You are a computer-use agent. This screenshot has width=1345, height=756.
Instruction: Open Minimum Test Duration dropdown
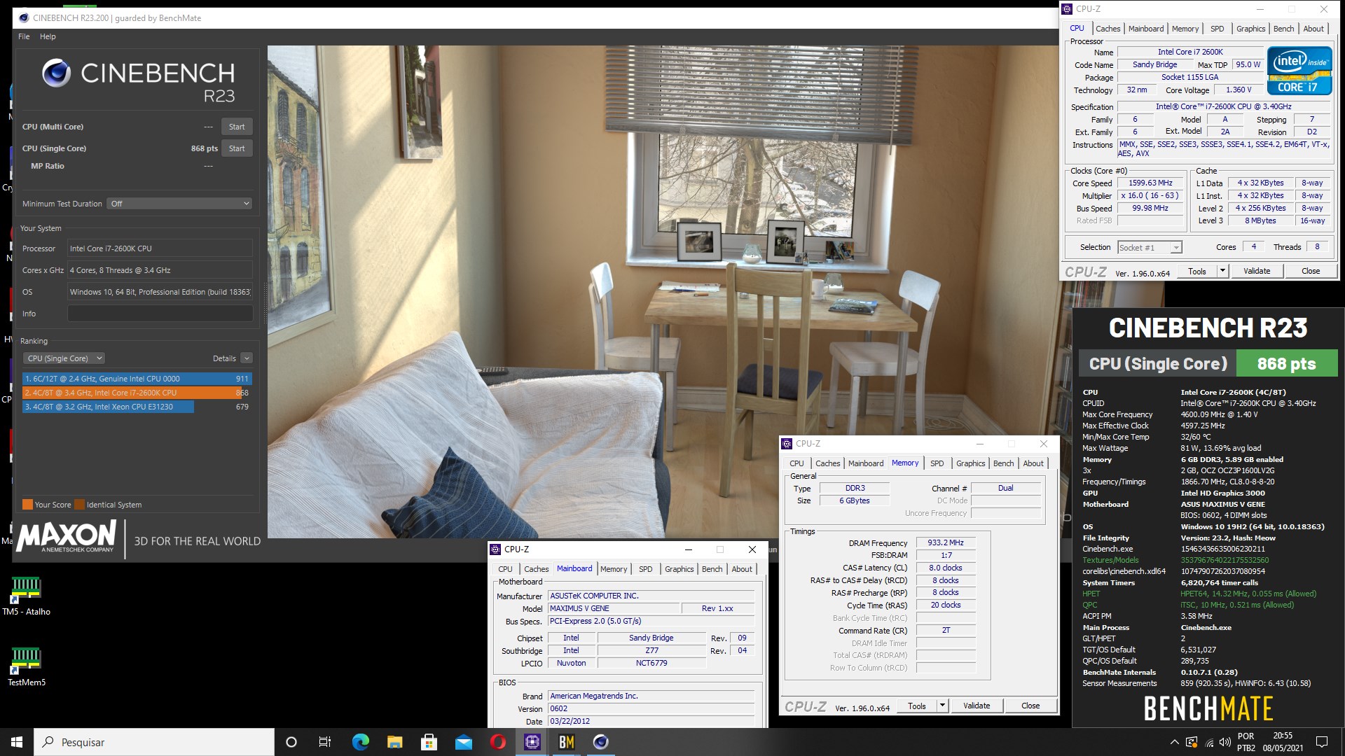click(x=180, y=204)
